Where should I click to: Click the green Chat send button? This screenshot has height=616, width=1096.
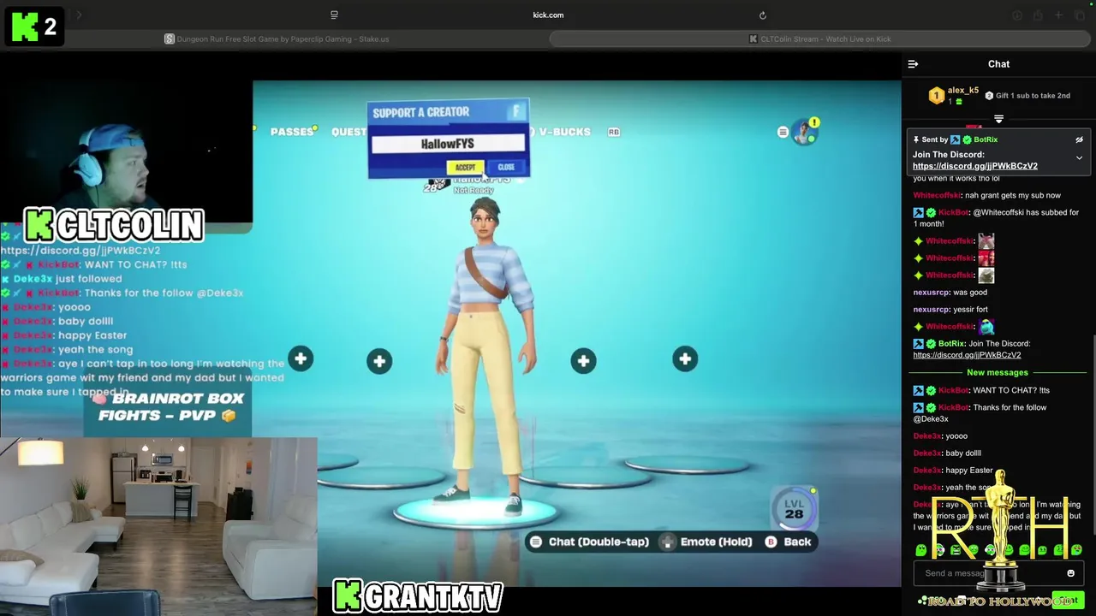click(x=1067, y=601)
